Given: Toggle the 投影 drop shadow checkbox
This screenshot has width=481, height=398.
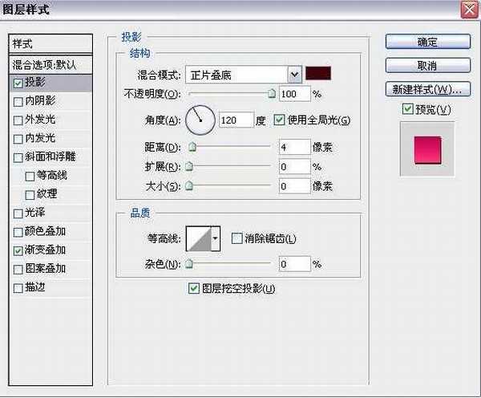Looking at the screenshot, I should [18, 83].
